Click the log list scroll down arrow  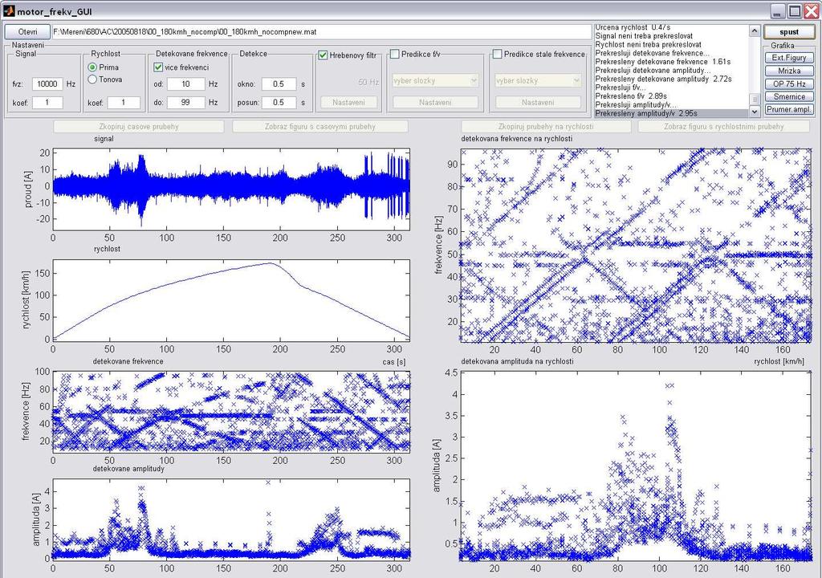[755, 112]
